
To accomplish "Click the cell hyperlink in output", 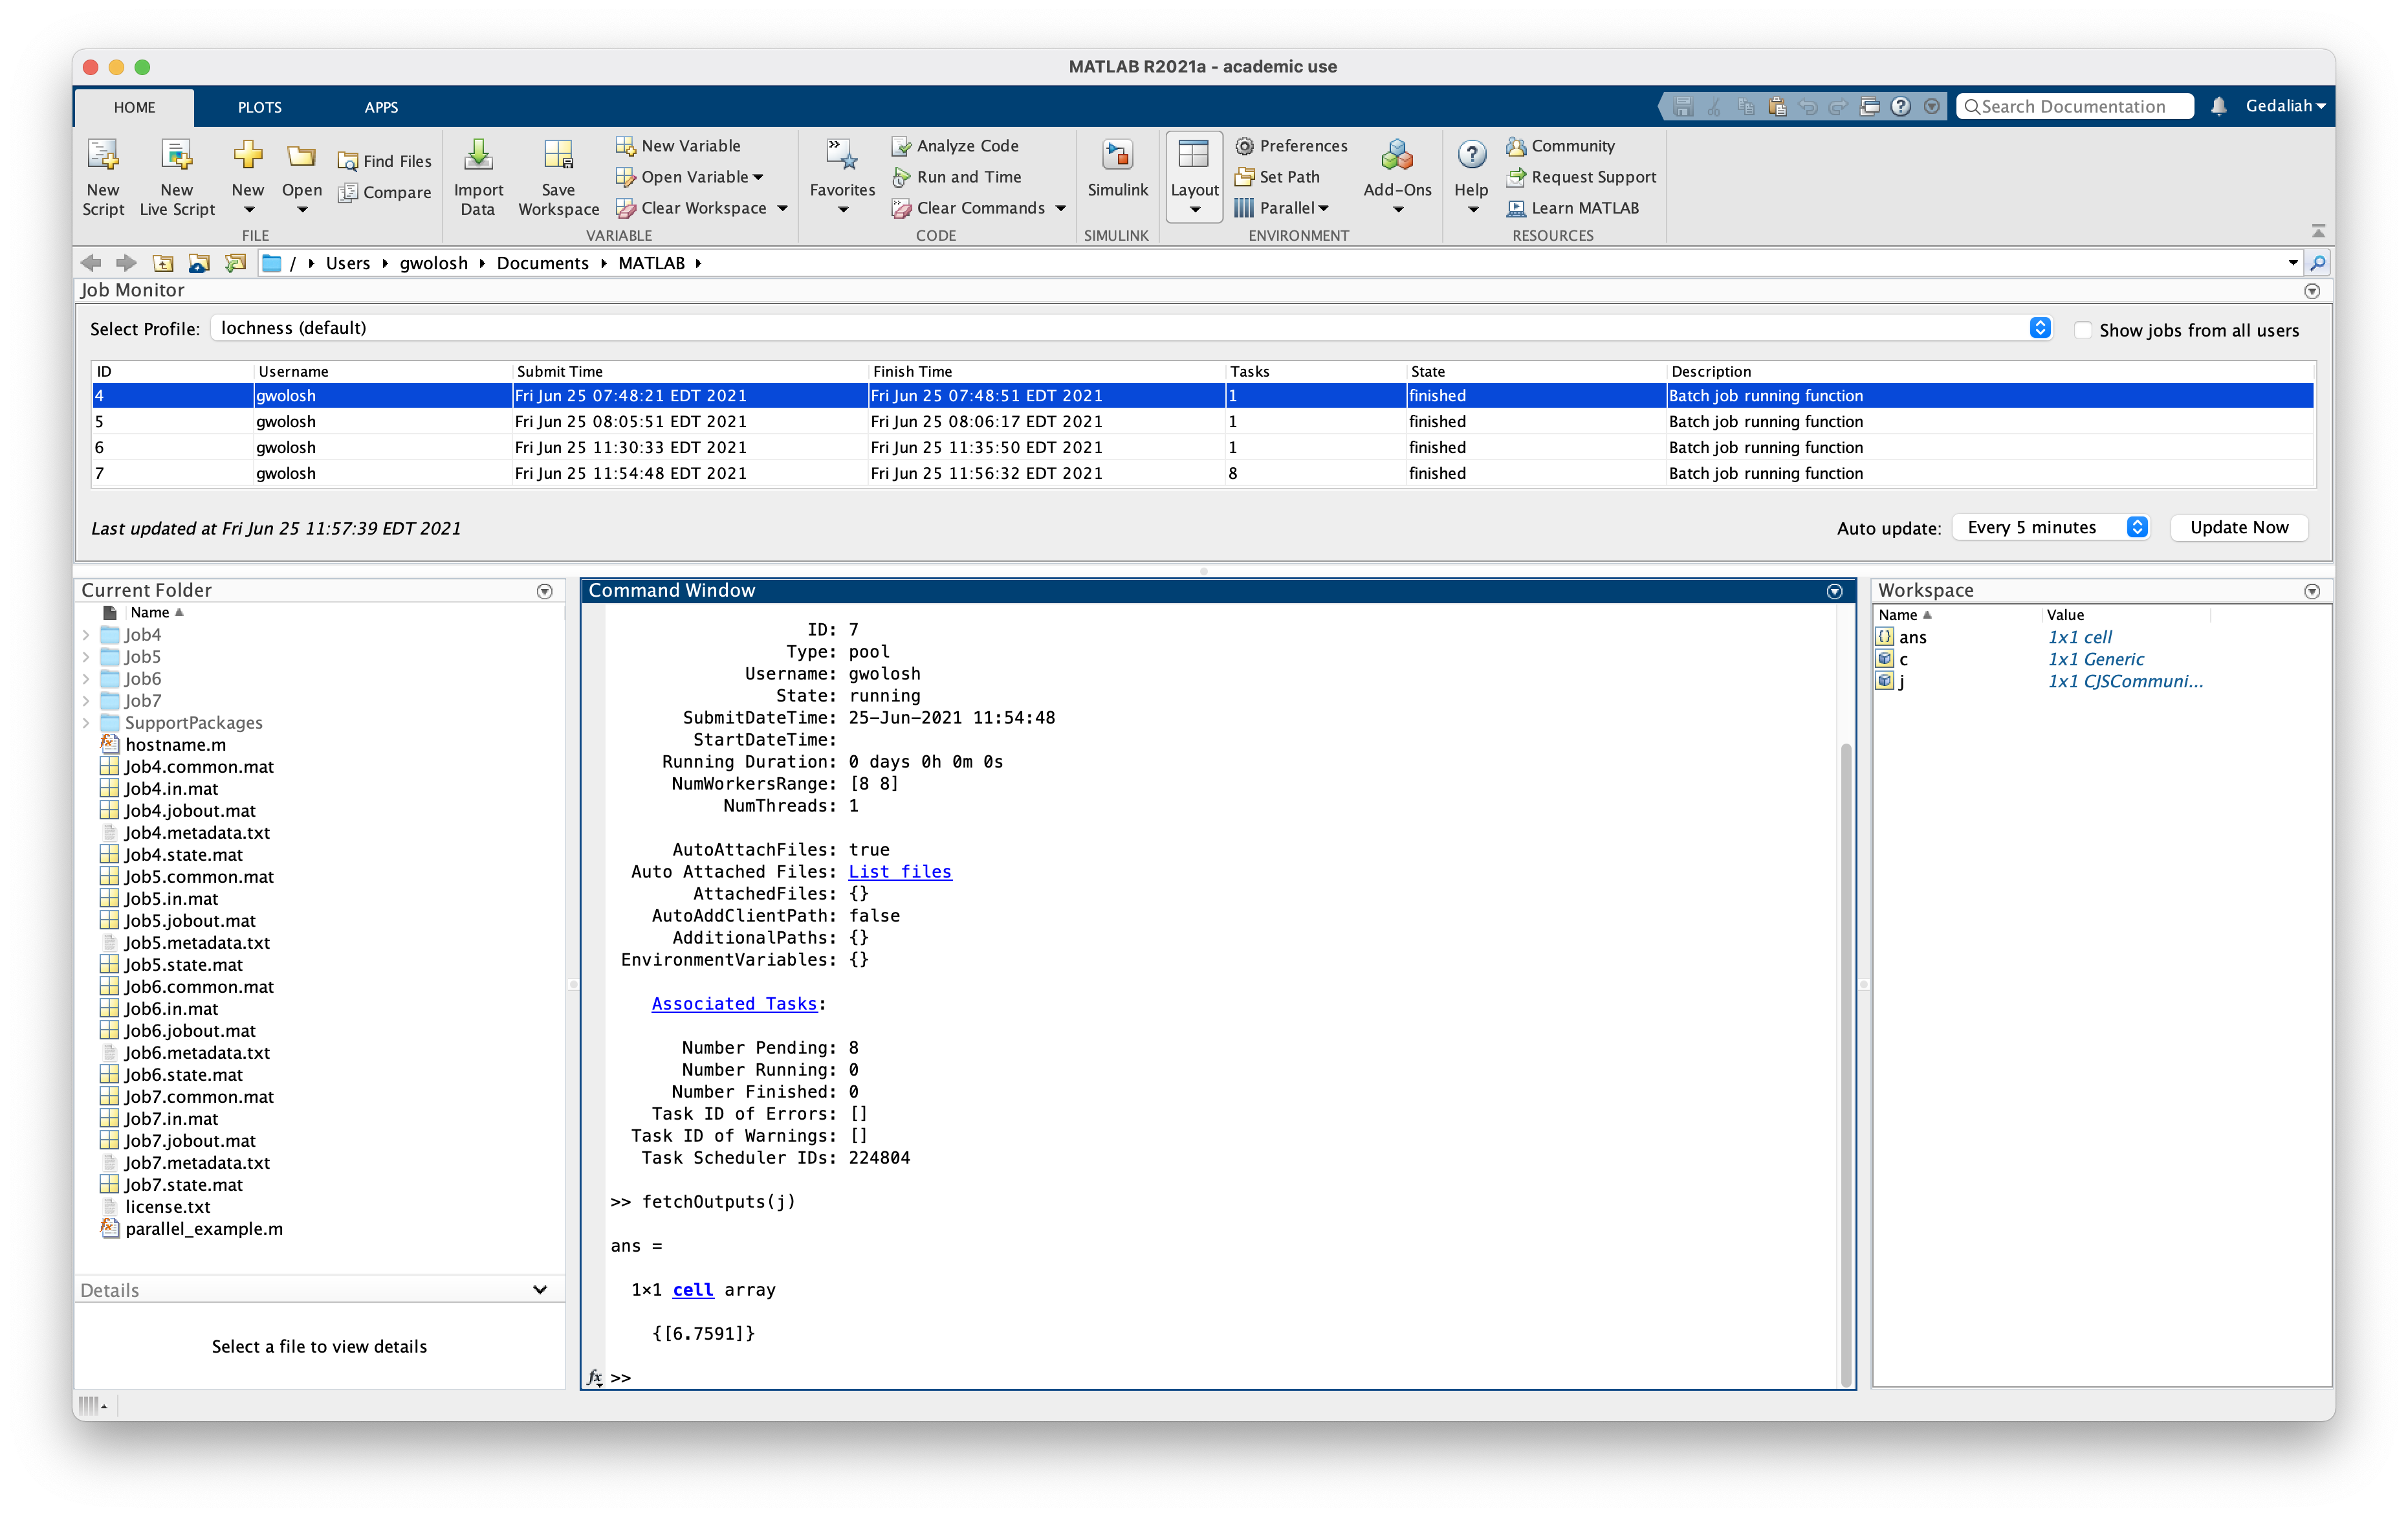I will 693,1290.
